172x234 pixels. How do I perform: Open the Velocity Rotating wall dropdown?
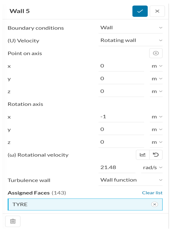pyautogui.click(x=130, y=41)
